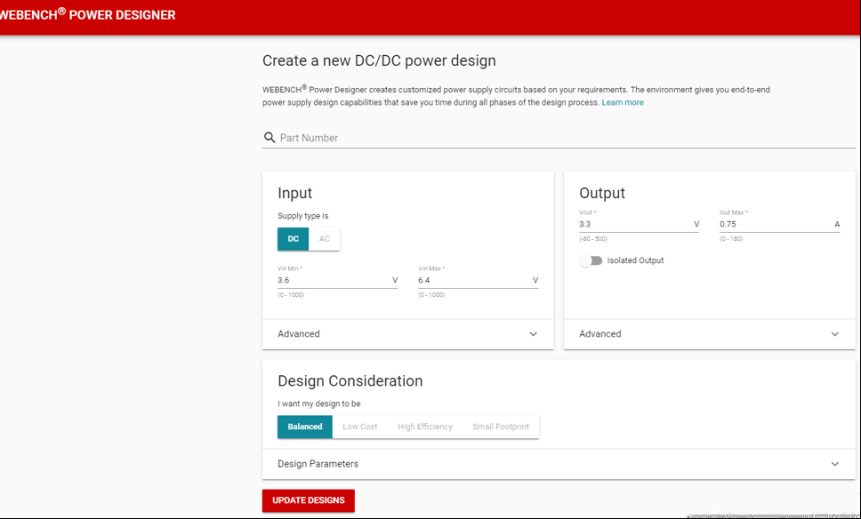Click the Input section heading
This screenshot has width=861, height=519.
coord(295,193)
